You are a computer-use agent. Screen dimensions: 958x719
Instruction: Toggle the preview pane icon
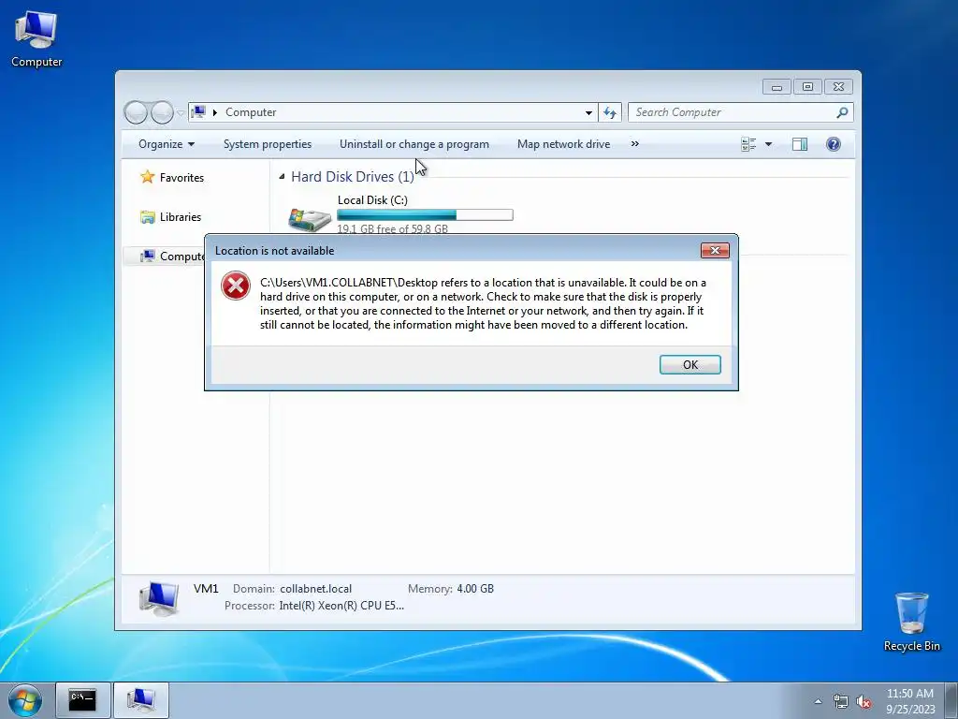point(800,144)
